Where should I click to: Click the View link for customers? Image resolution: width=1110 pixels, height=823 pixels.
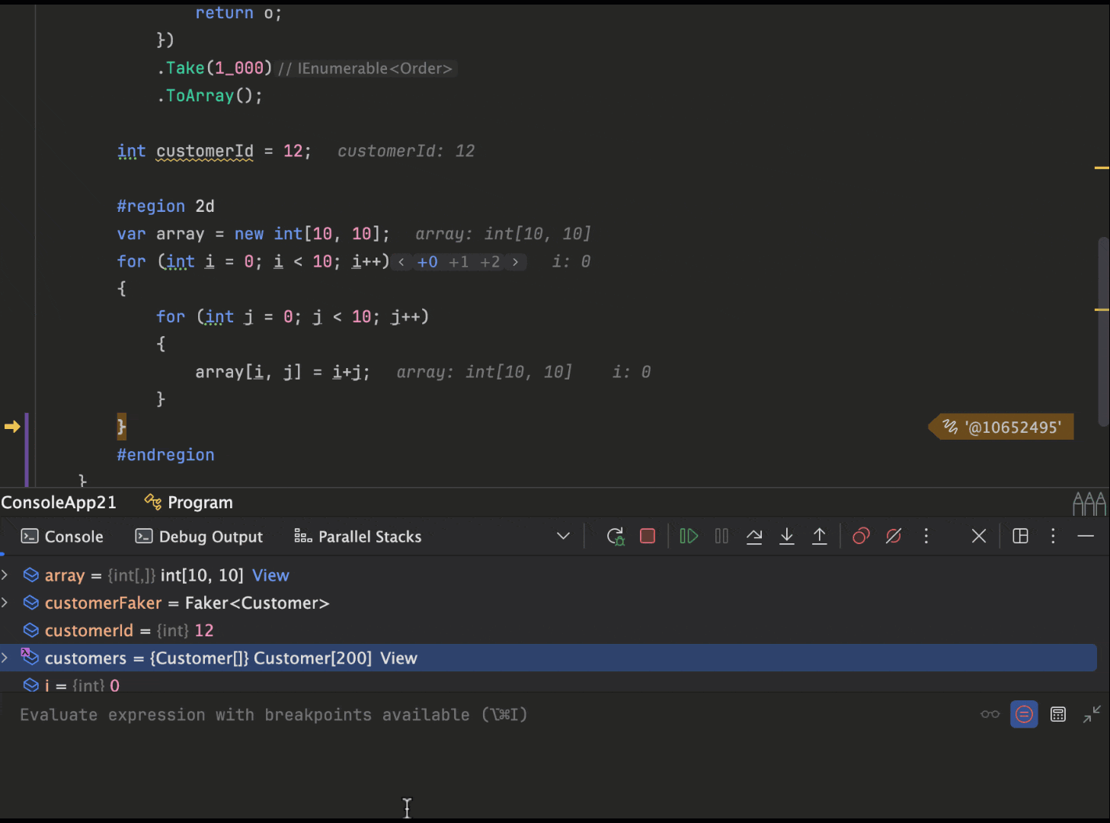pyautogui.click(x=398, y=658)
